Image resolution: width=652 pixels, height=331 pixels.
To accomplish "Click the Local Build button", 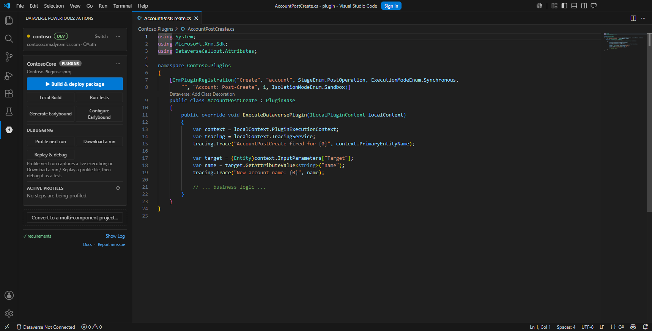I will [50, 98].
